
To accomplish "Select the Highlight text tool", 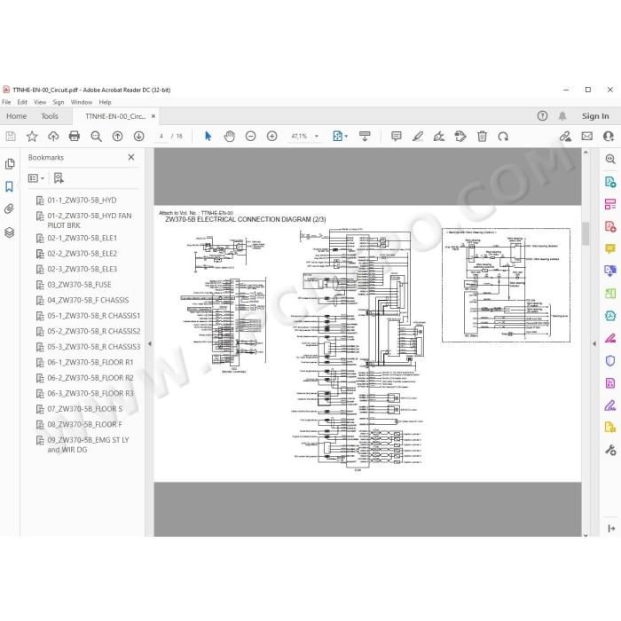I will [418, 137].
